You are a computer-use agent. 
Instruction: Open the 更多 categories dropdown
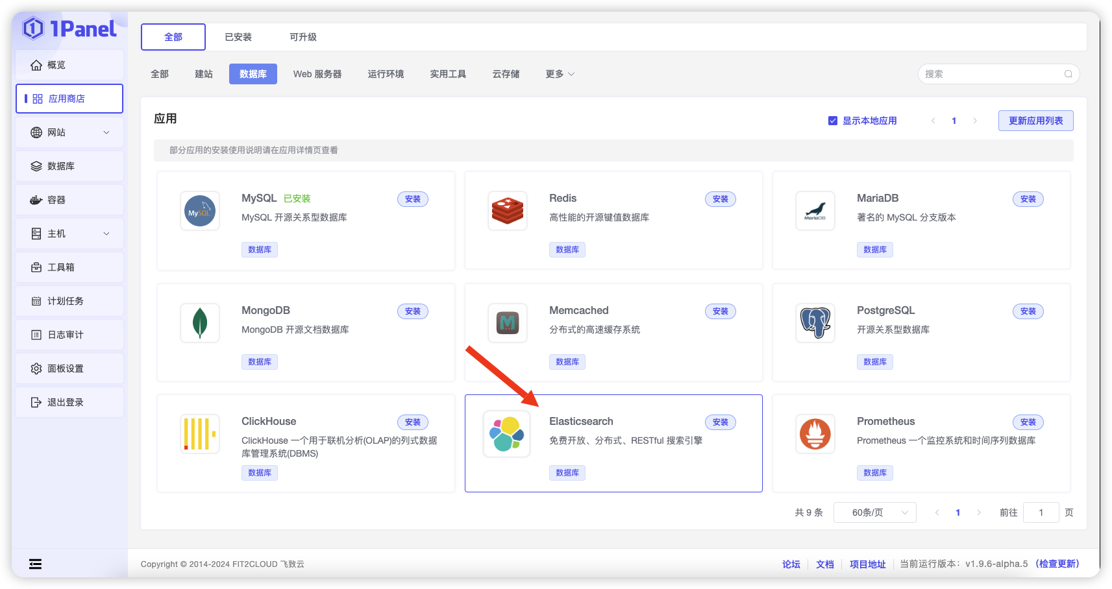(560, 74)
